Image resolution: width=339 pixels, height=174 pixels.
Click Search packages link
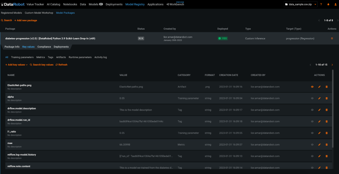pos(7,20)
